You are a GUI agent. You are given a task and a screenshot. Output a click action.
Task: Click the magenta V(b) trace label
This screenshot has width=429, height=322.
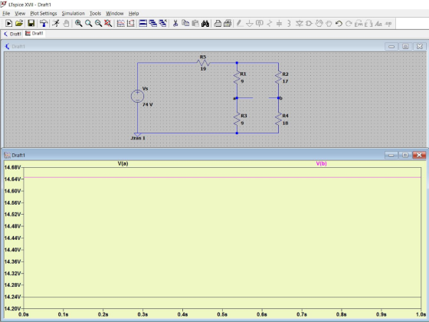tap(321, 163)
